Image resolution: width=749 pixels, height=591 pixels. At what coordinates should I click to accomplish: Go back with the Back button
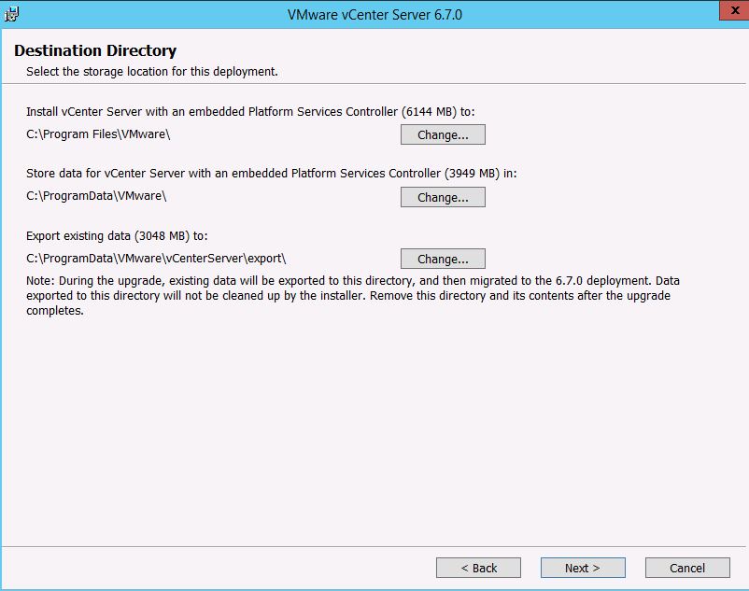click(x=478, y=568)
